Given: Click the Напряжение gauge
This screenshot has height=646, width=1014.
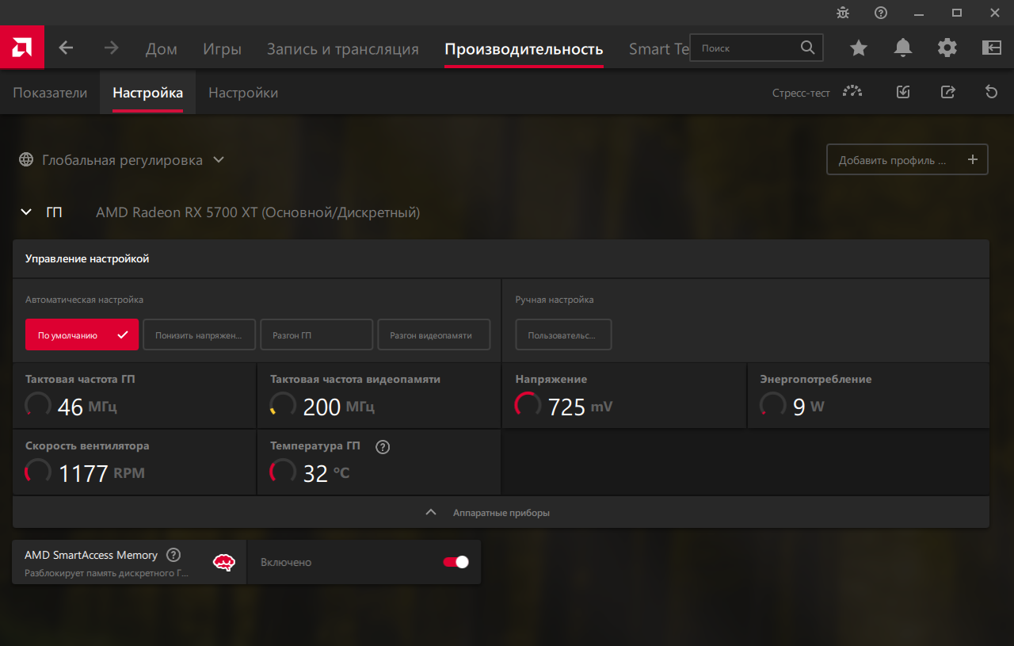Looking at the screenshot, I should tap(528, 405).
